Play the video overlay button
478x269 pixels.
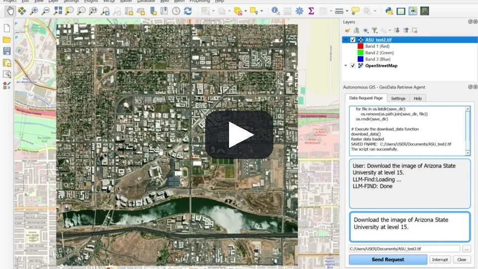(239, 134)
